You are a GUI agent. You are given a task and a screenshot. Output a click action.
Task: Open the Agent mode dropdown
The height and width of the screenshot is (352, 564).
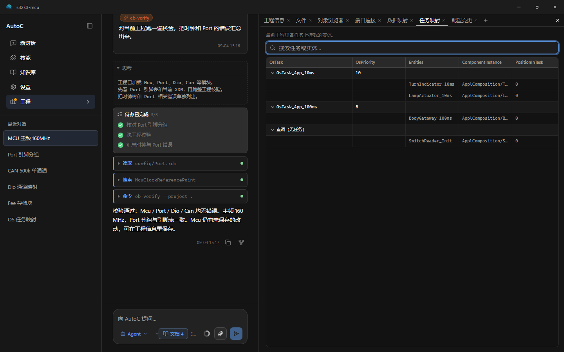[x=134, y=334]
